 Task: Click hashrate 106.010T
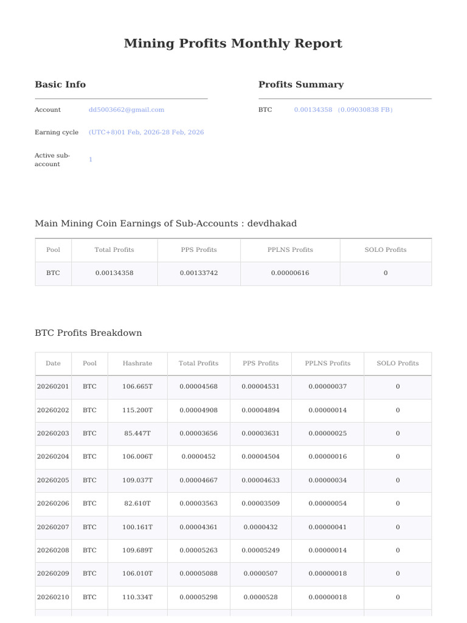[137, 573]
